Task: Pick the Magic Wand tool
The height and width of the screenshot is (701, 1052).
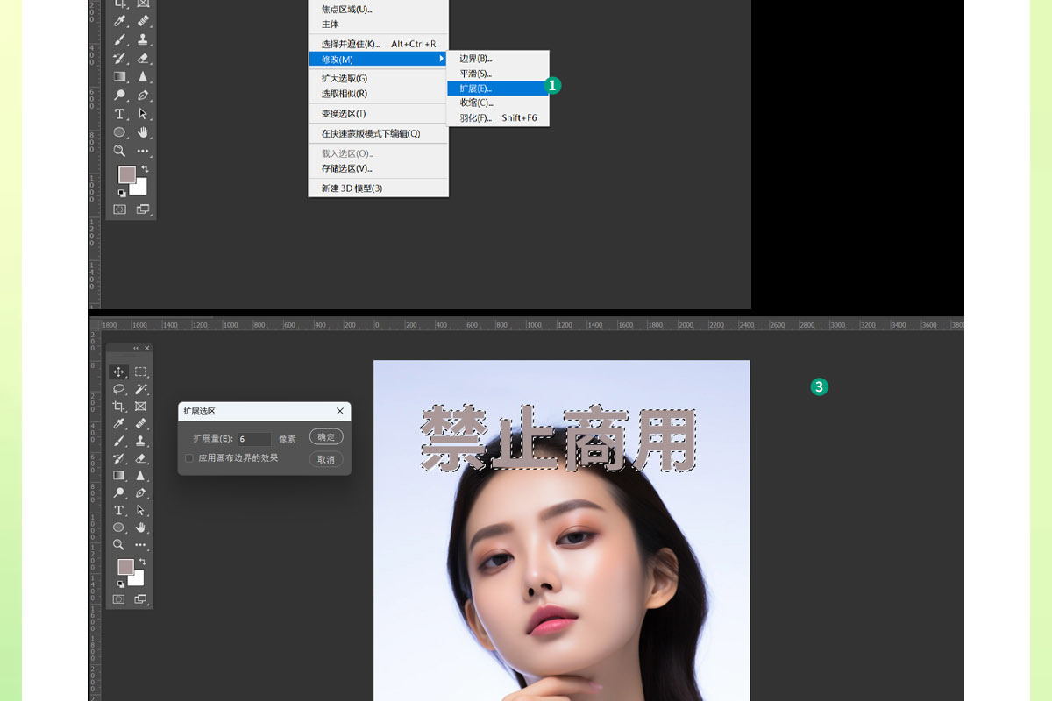Action: pyautogui.click(x=141, y=389)
